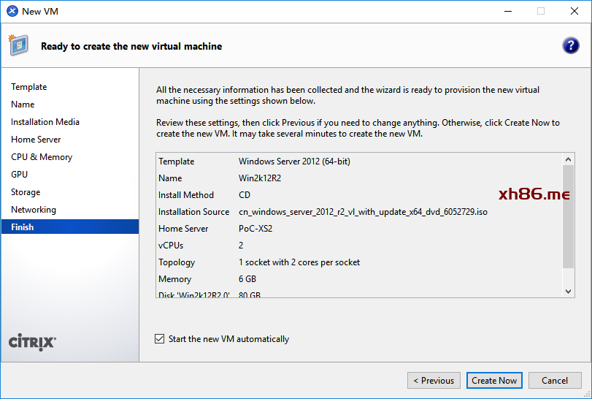Click the blue help question mark icon
The width and height of the screenshot is (592, 399).
coord(570,45)
